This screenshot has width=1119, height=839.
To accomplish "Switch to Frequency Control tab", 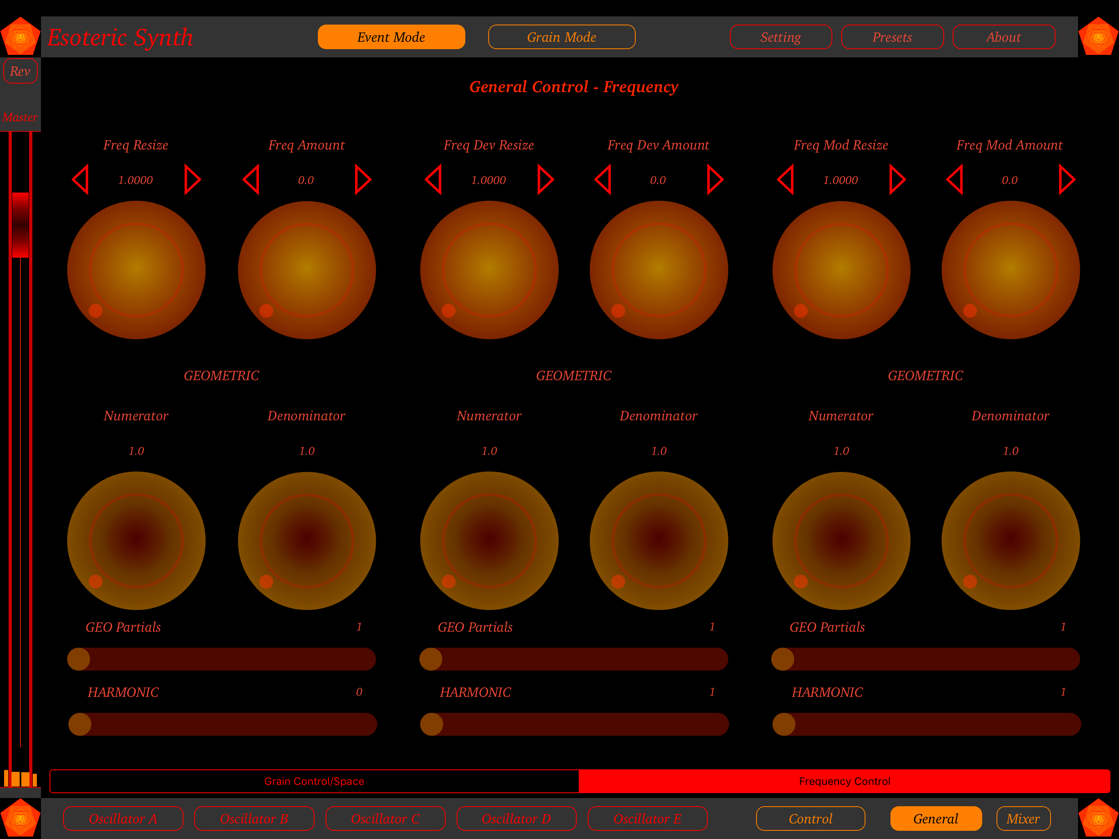I will pos(844,781).
